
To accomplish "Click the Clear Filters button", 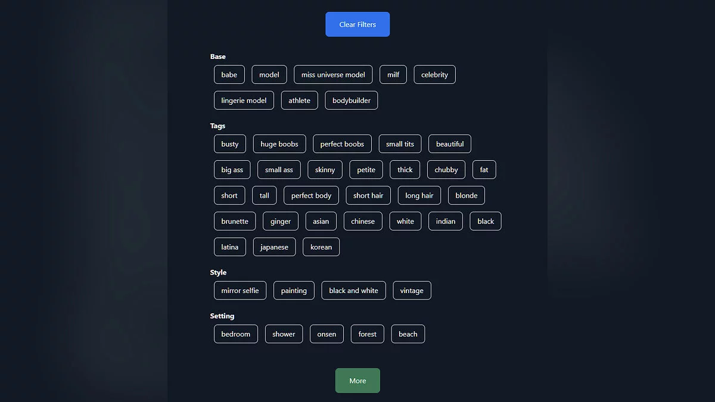I will tap(357, 24).
